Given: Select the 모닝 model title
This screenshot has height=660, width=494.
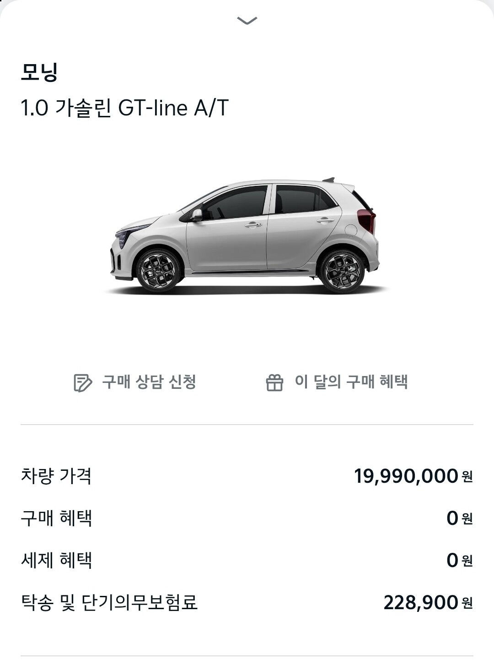Looking at the screenshot, I should click(x=39, y=73).
